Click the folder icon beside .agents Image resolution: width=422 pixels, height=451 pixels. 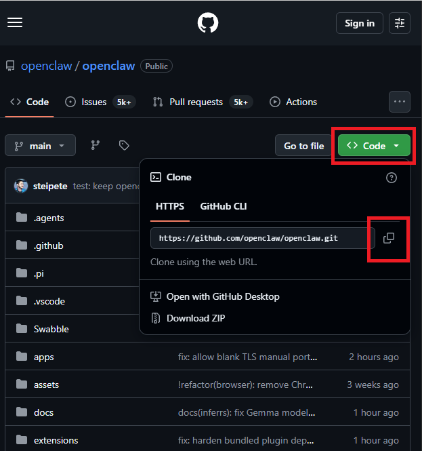click(22, 218)
